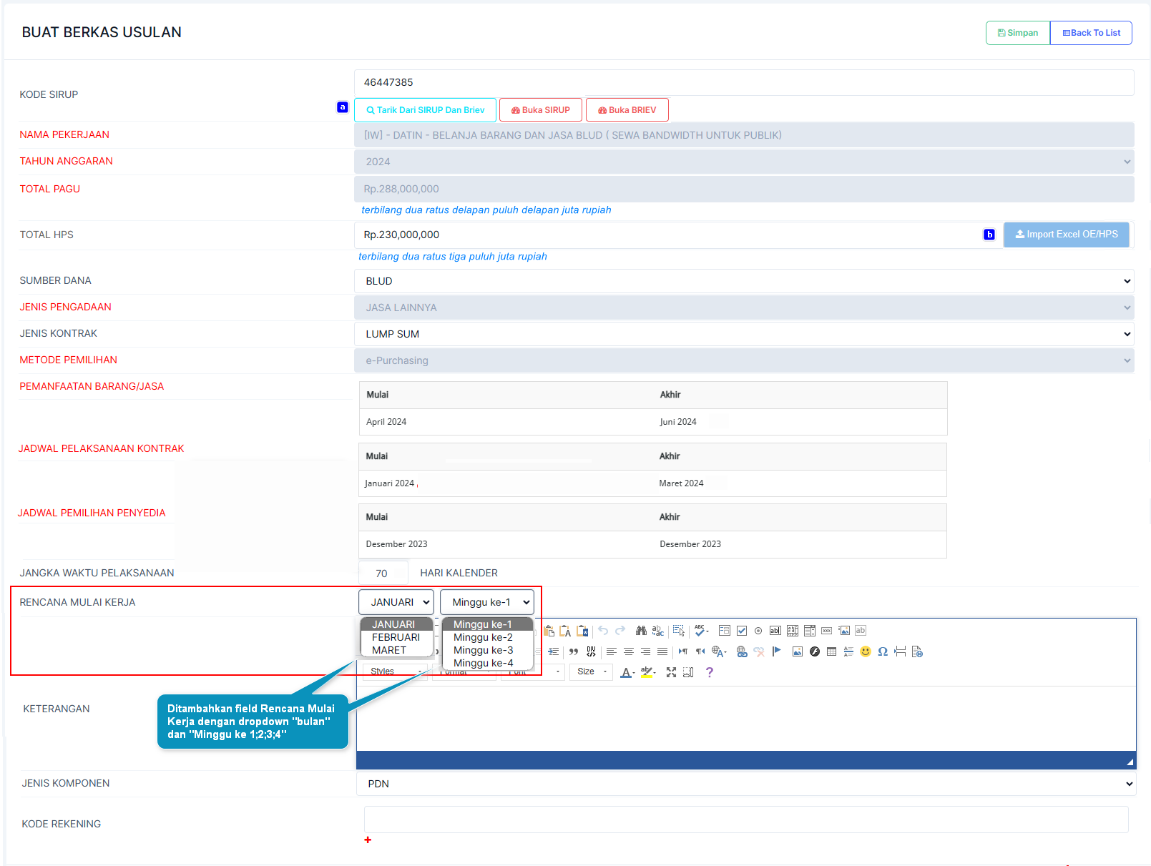
Task: Expand the JENIS KONTRAK dropdown showing LUMP SUM
Action: (744, 334)
